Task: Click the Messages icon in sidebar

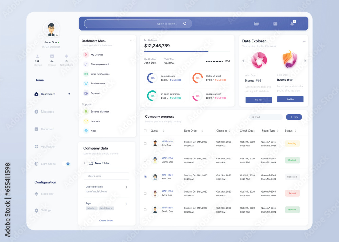Action: click(36, 112)
